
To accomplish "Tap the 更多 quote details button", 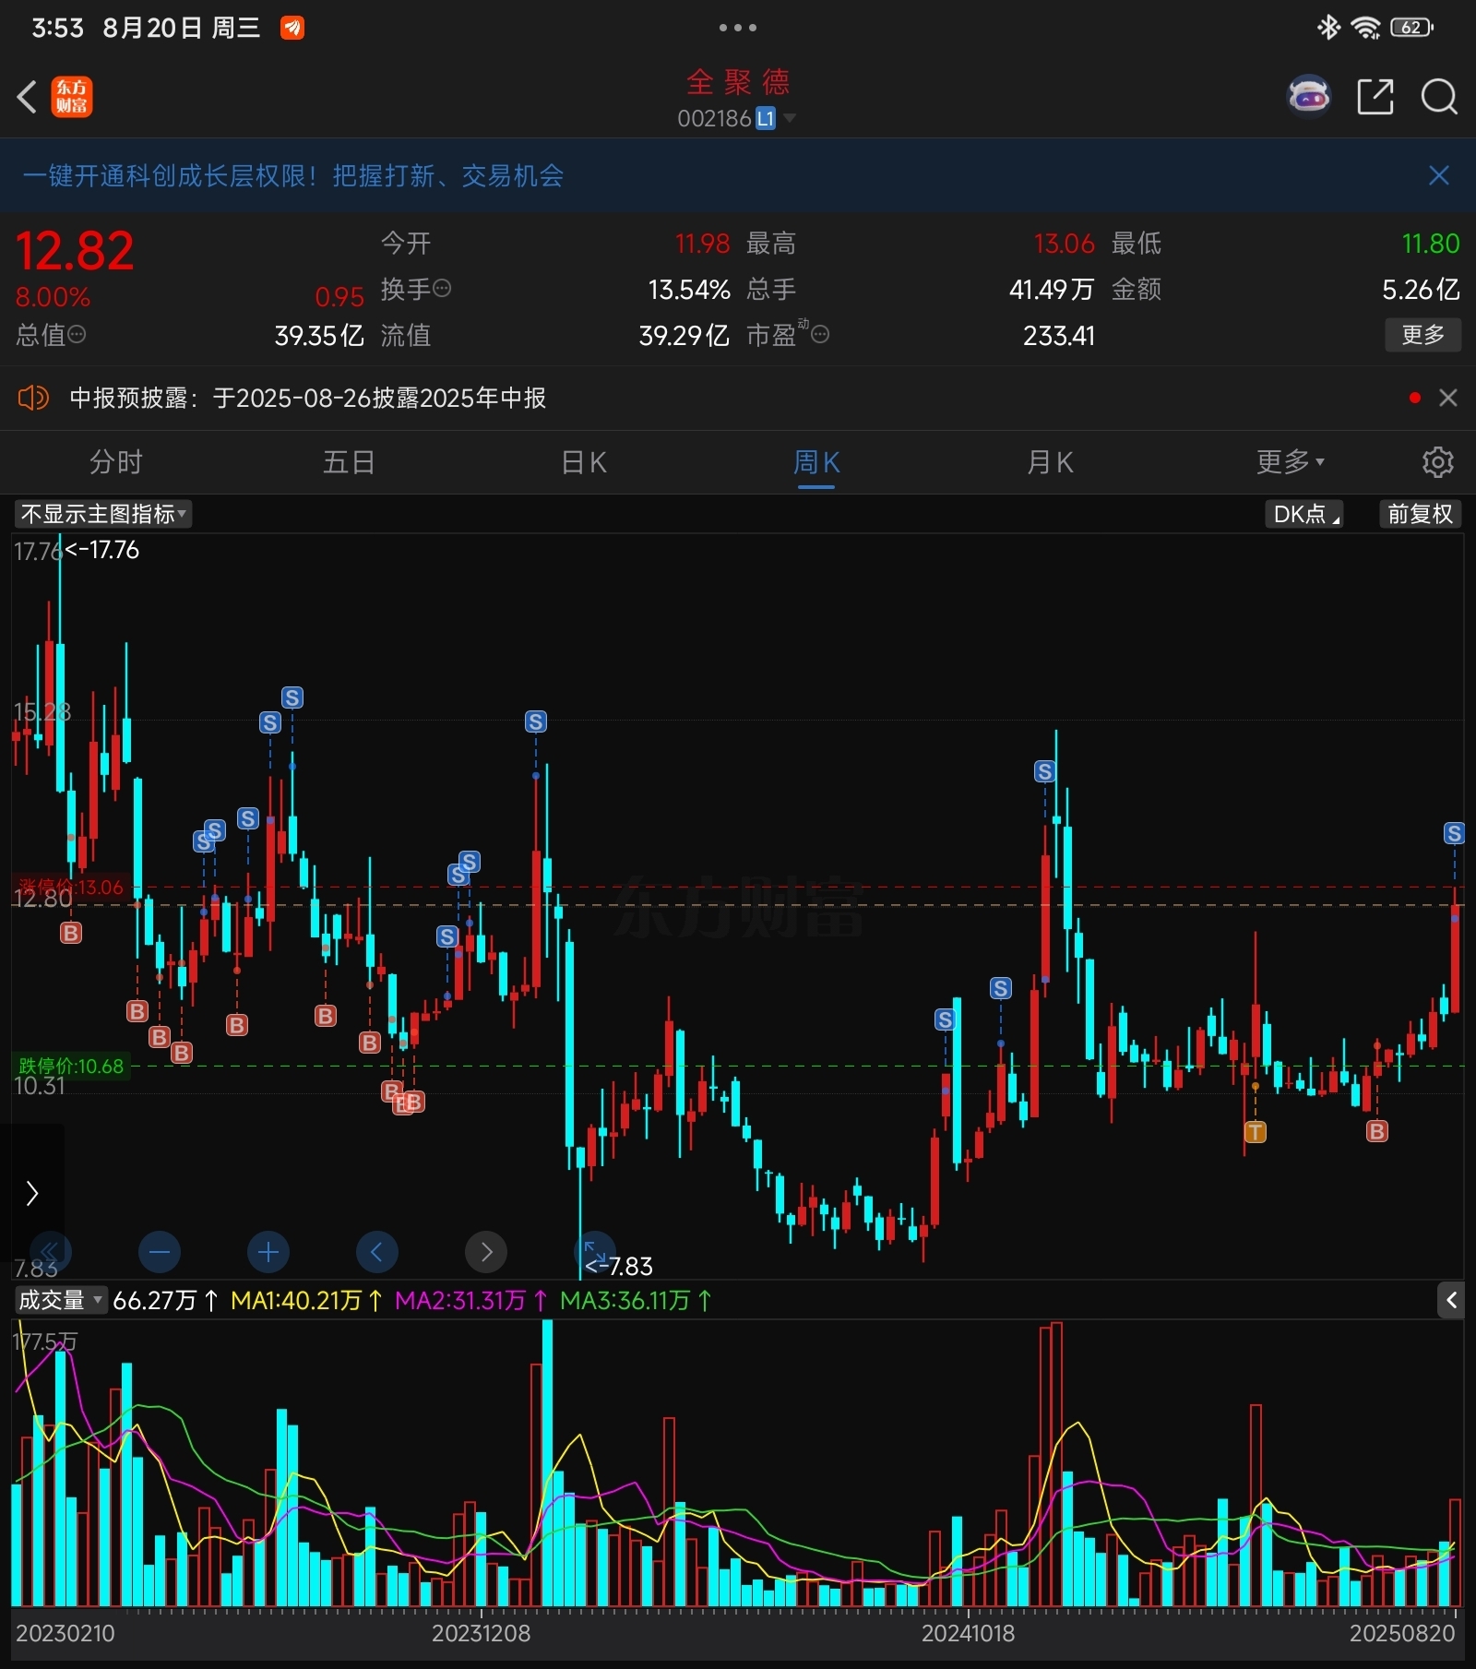I will pos(1422,334).
